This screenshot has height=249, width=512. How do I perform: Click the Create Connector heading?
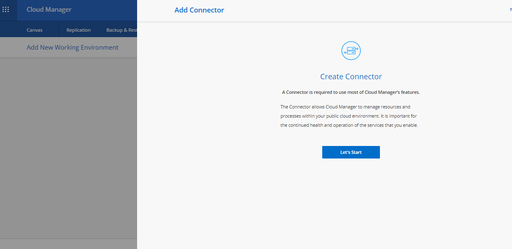tap(351, 77)
